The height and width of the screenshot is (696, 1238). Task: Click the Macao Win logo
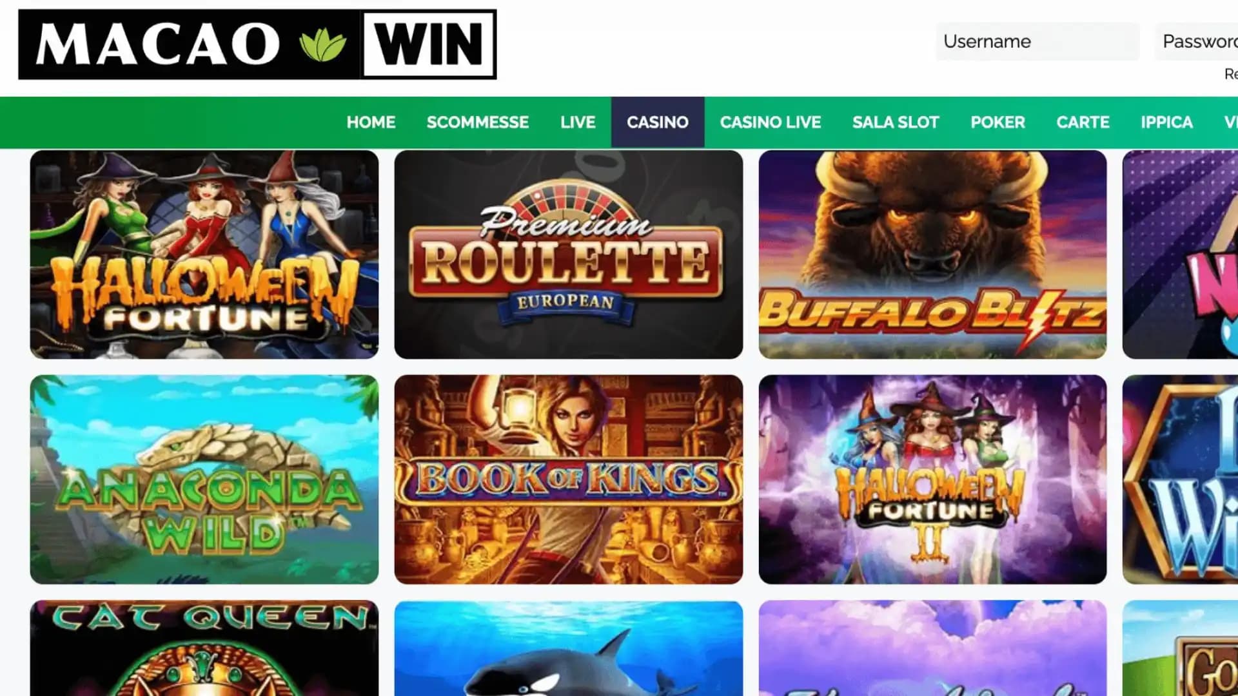tap(257, 44)
